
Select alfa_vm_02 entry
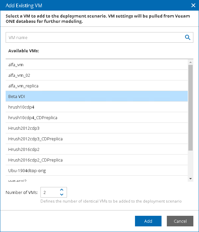(x=96, y=75)
